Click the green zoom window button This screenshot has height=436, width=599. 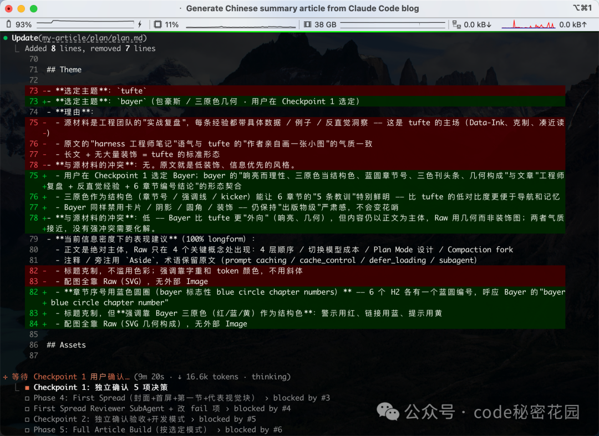[x=34, y=8]
